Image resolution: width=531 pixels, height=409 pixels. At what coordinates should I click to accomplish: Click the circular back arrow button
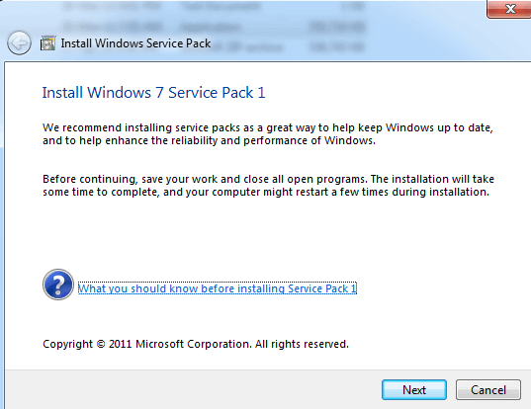click(x=19, y=42)
